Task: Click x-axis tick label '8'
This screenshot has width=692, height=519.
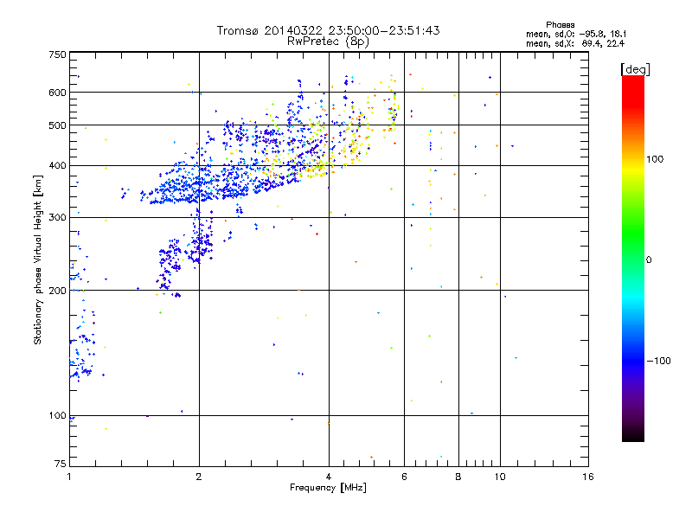Action: [458, 477]
